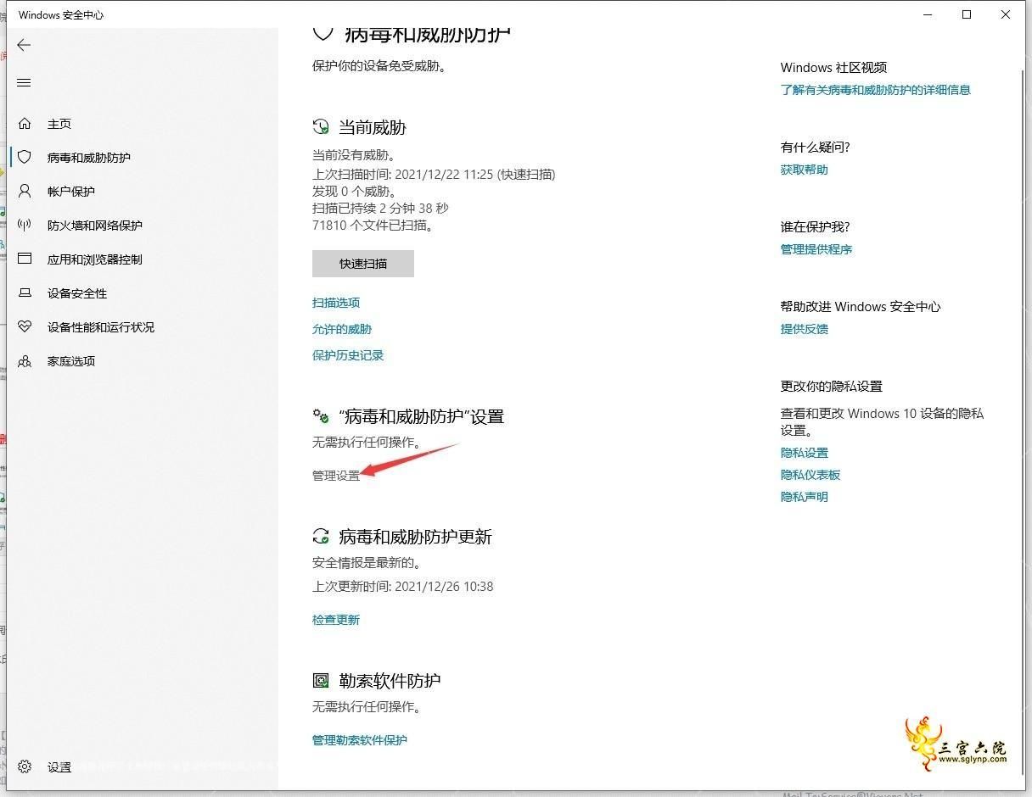Click the Home house icon
1032x797 pixels.
click(25, 124)
